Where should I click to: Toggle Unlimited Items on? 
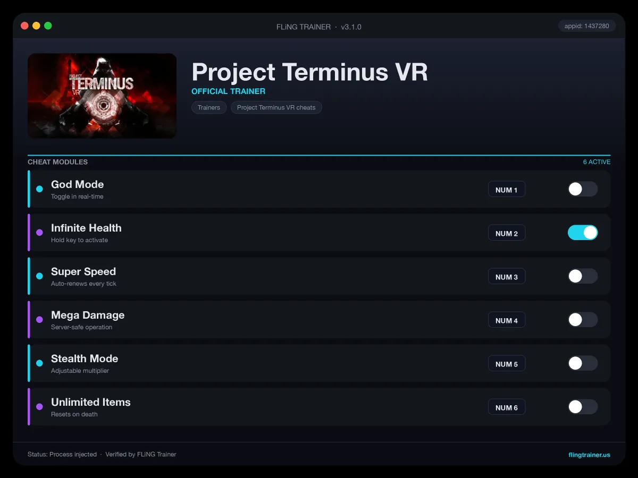583,407
